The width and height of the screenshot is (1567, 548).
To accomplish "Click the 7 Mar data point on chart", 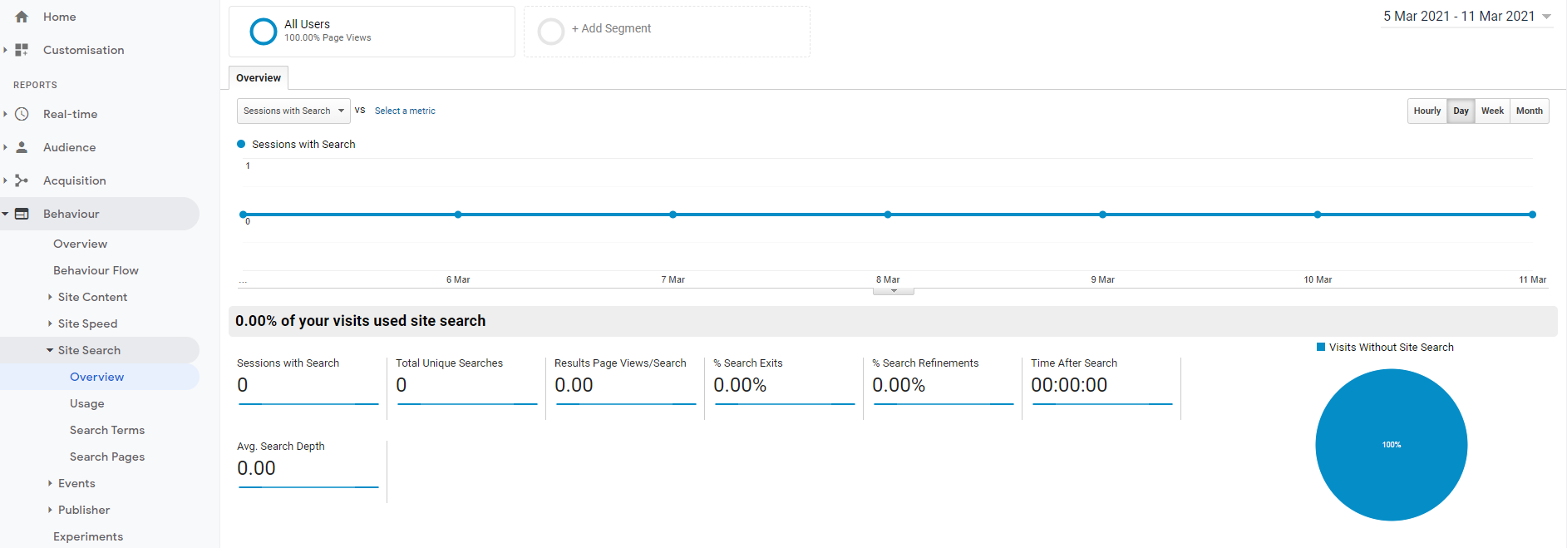I will (673, 215).
